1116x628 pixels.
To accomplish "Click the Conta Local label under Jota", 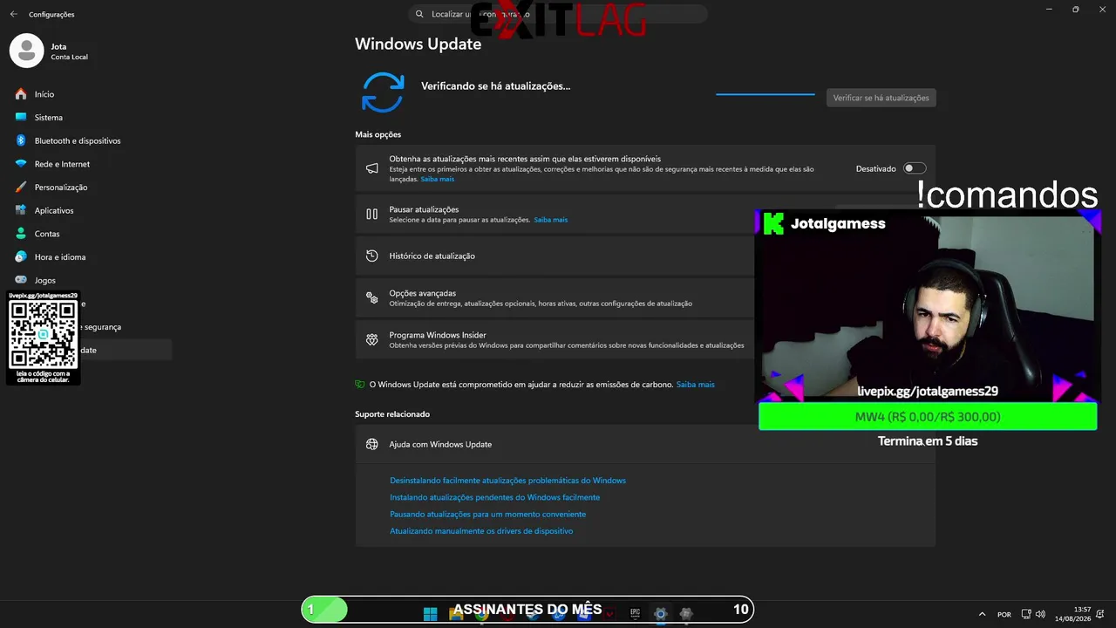I will click(x=69, y=58).
